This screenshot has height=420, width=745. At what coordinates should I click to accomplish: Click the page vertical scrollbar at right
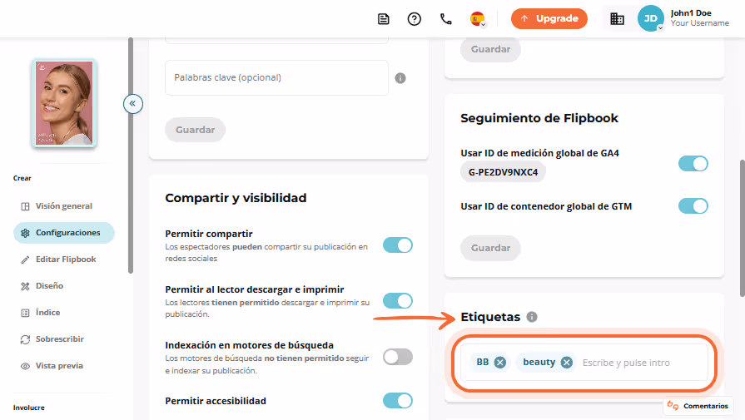point(743,229)
